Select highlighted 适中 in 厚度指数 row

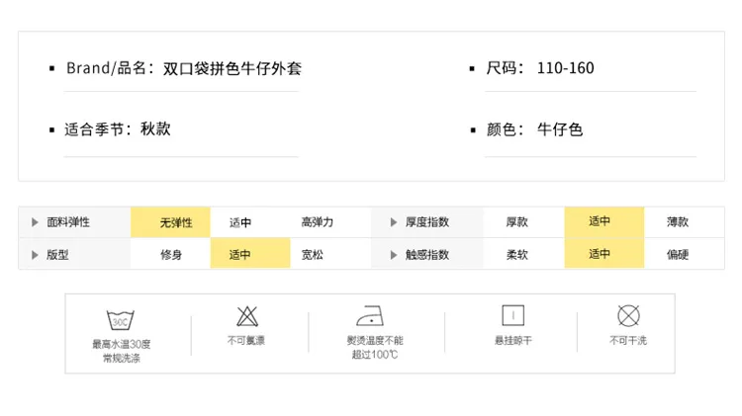pos(604,222)
